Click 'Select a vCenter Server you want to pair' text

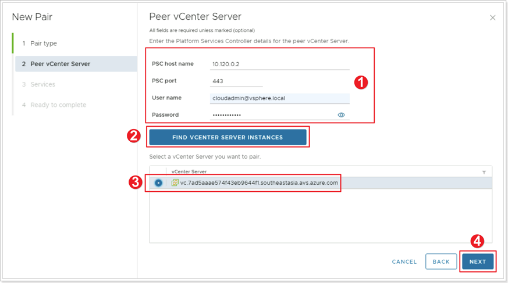point(205,156)
